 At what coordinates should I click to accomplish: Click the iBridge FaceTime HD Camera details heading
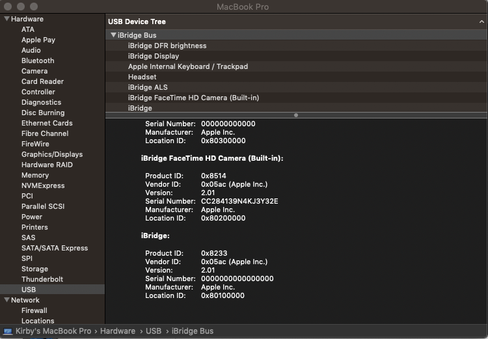[212, 159]
